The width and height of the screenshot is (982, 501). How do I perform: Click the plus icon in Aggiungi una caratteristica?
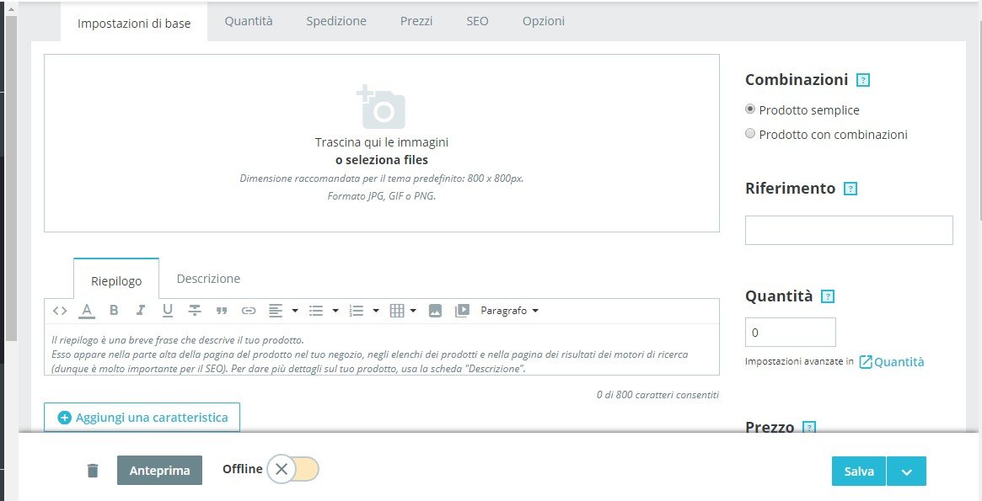[65, 418]
